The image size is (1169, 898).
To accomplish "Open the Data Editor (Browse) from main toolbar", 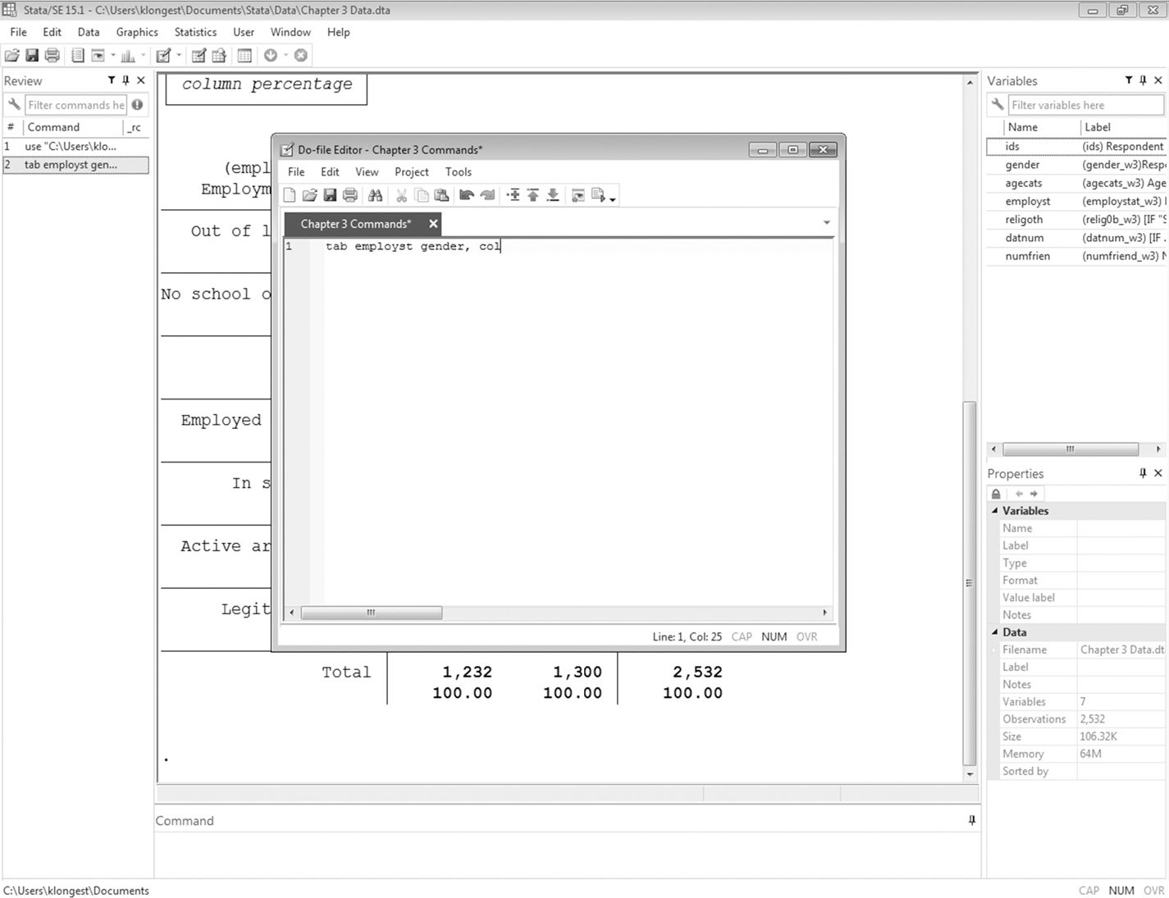I will [219, 56].
